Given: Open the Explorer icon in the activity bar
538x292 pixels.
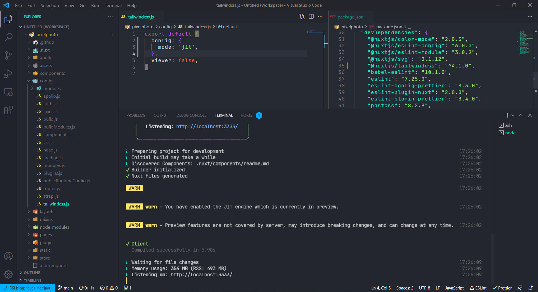Looking at the screenshot, I should pos(8,19).
